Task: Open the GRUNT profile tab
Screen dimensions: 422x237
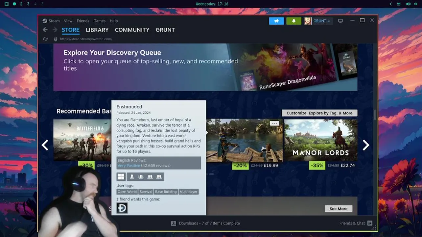Action: (x=165, y=30)
